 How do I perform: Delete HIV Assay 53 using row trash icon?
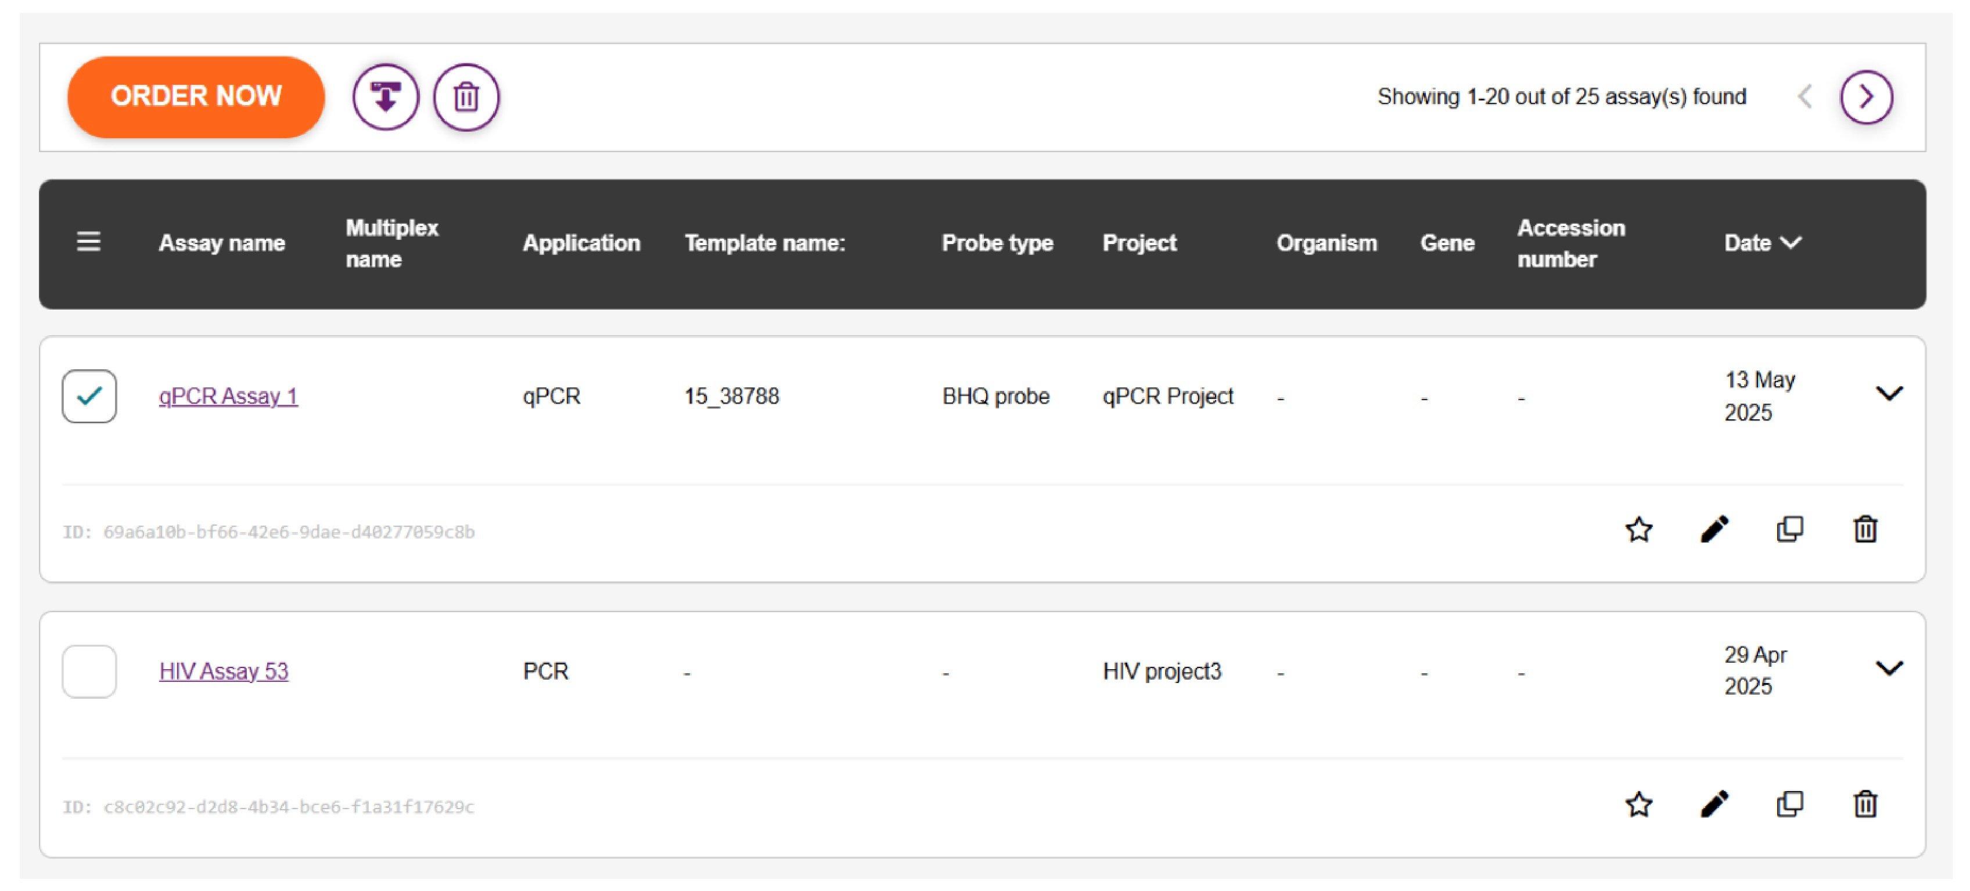pyautogui.click(x=1865, y=804)
